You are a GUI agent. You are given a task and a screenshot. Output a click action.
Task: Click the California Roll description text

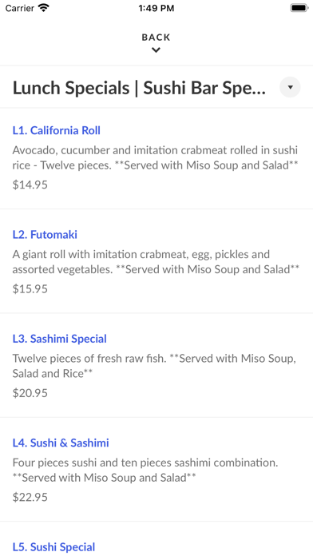[x=155, y=158]
